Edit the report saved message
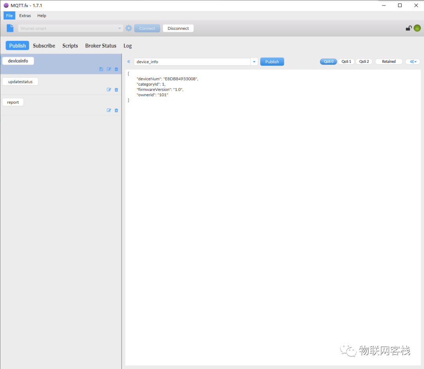Screen dimensions: 424x369 pyautogui.click(x=109, y=110)
